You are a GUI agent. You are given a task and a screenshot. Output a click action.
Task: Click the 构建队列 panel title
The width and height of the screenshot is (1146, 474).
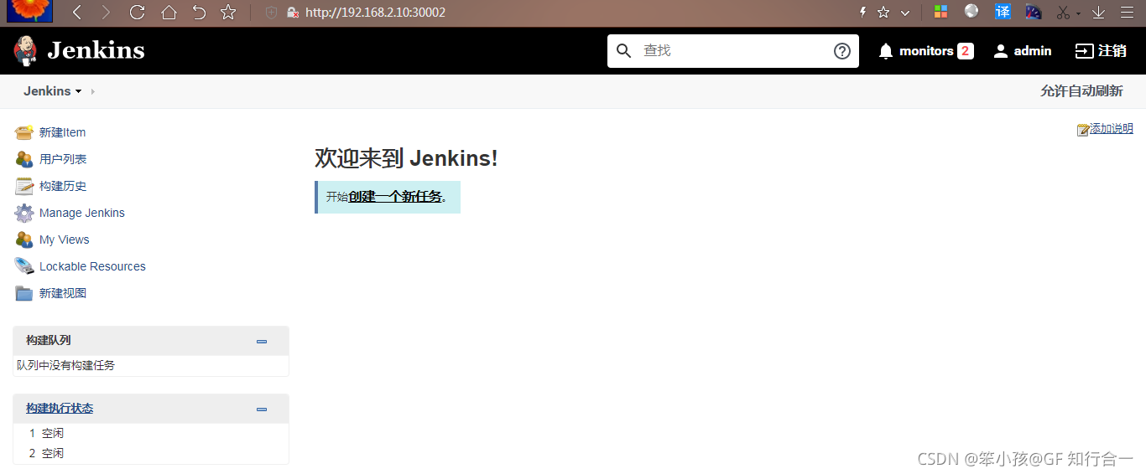click(x=49, y=341)
